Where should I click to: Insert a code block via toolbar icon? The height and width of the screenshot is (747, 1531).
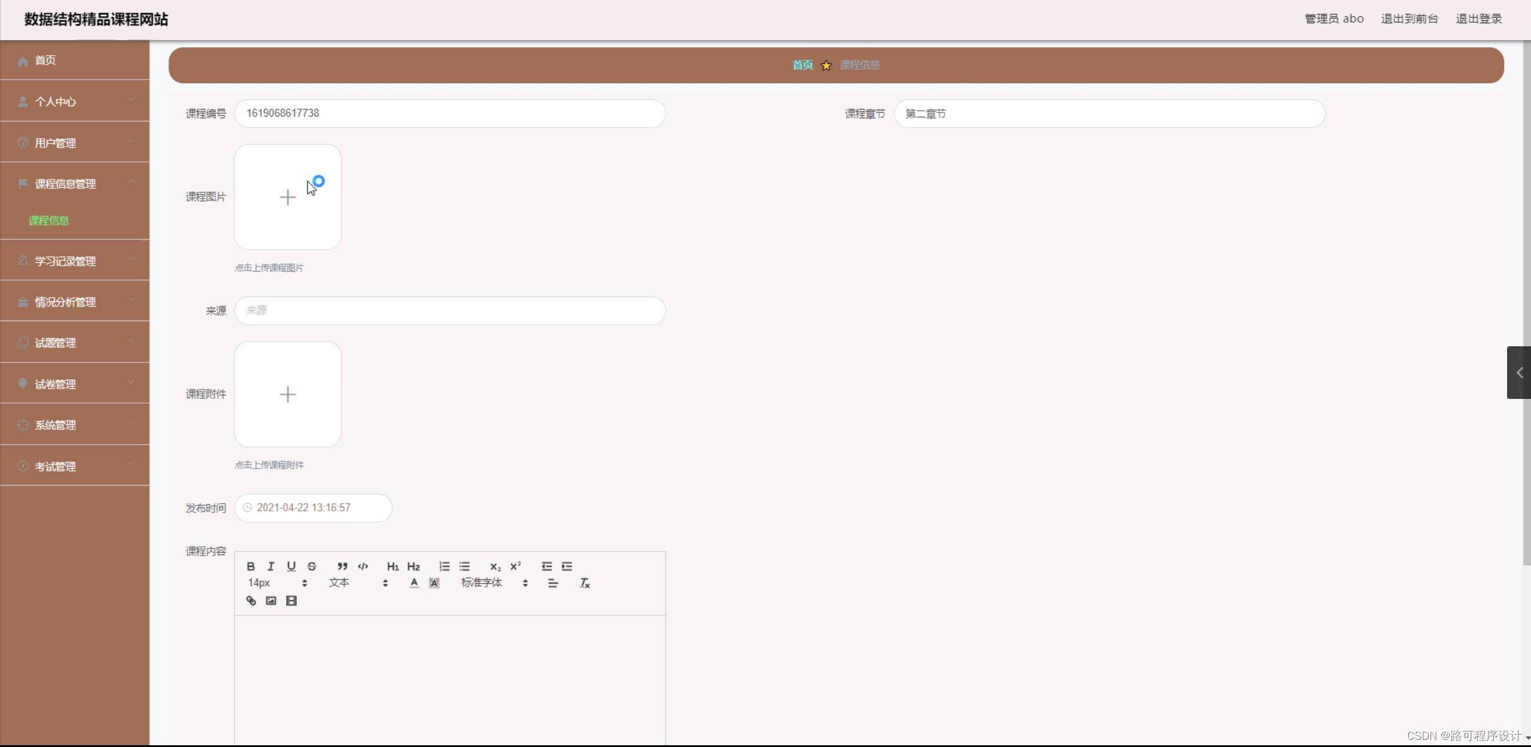(363, 566)
